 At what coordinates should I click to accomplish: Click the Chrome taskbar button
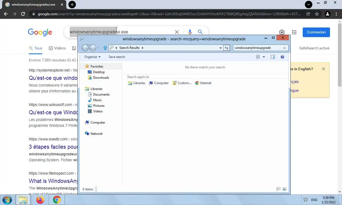57,200
